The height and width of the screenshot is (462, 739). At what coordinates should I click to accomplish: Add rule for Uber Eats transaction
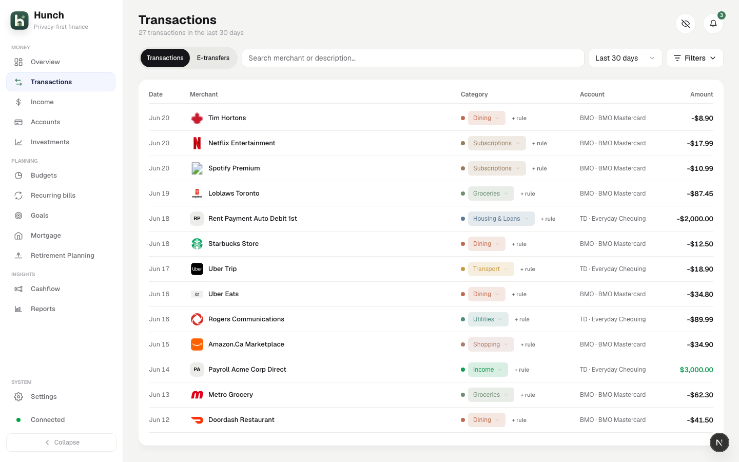519,294
